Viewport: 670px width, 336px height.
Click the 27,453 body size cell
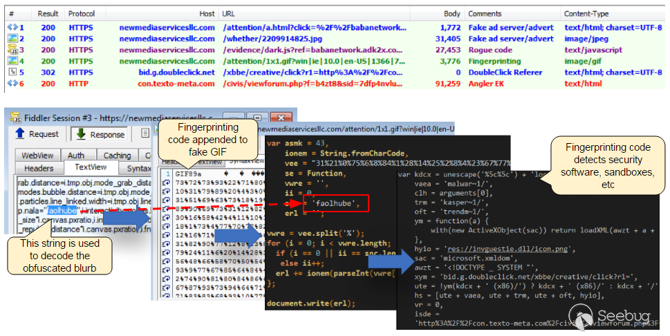[x=448, y=50]
